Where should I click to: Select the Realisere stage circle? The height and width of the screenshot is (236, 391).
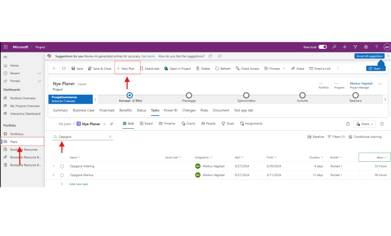[x=355, y=95]
